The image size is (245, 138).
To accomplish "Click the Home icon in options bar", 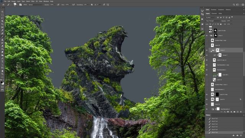I will (3, 5).
